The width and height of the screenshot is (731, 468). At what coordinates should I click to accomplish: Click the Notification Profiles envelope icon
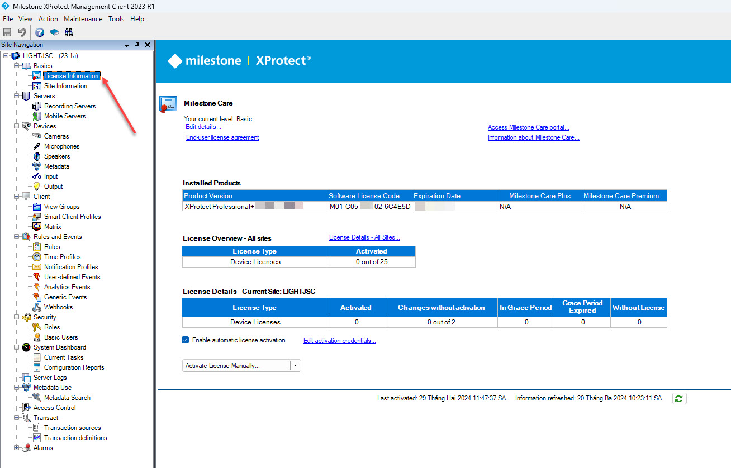pyautogui.click(x=37, y=267)
